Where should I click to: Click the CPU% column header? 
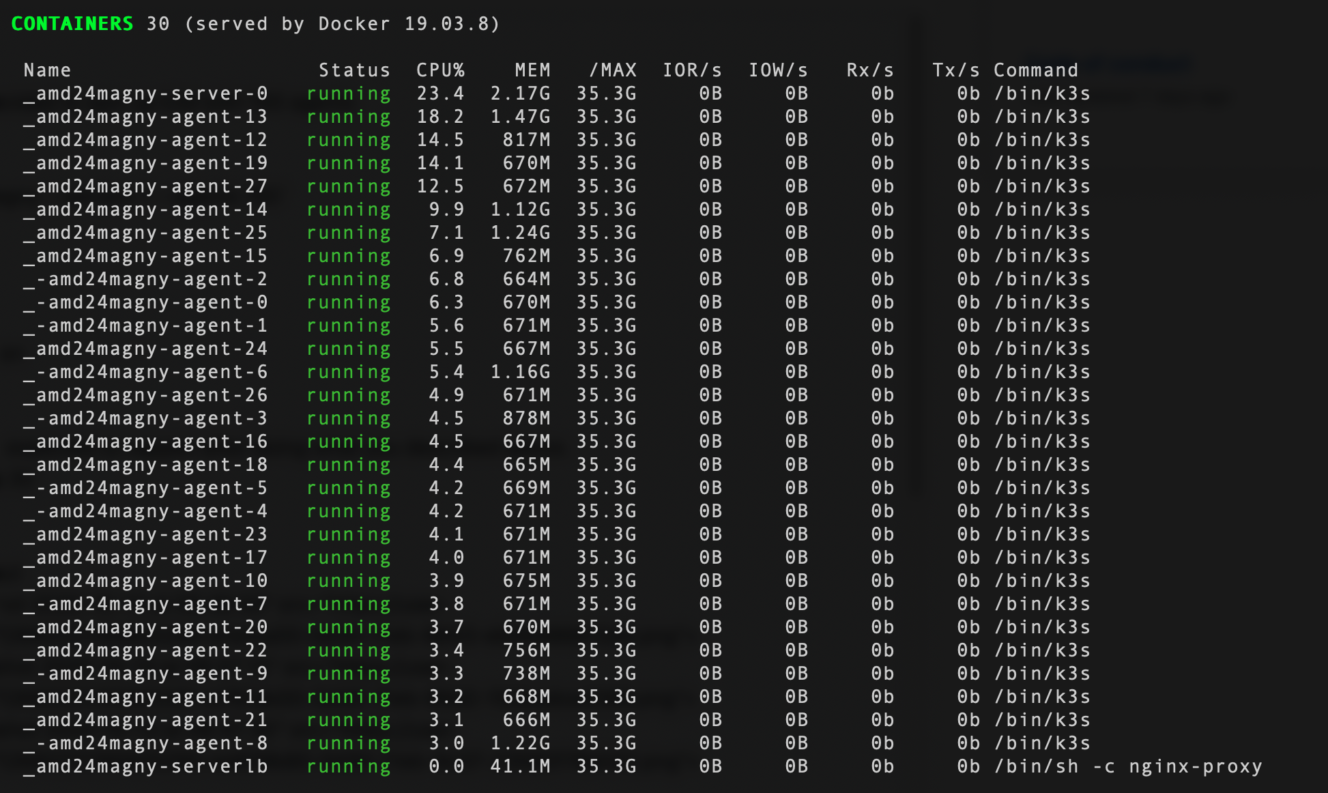pos(441,70)
